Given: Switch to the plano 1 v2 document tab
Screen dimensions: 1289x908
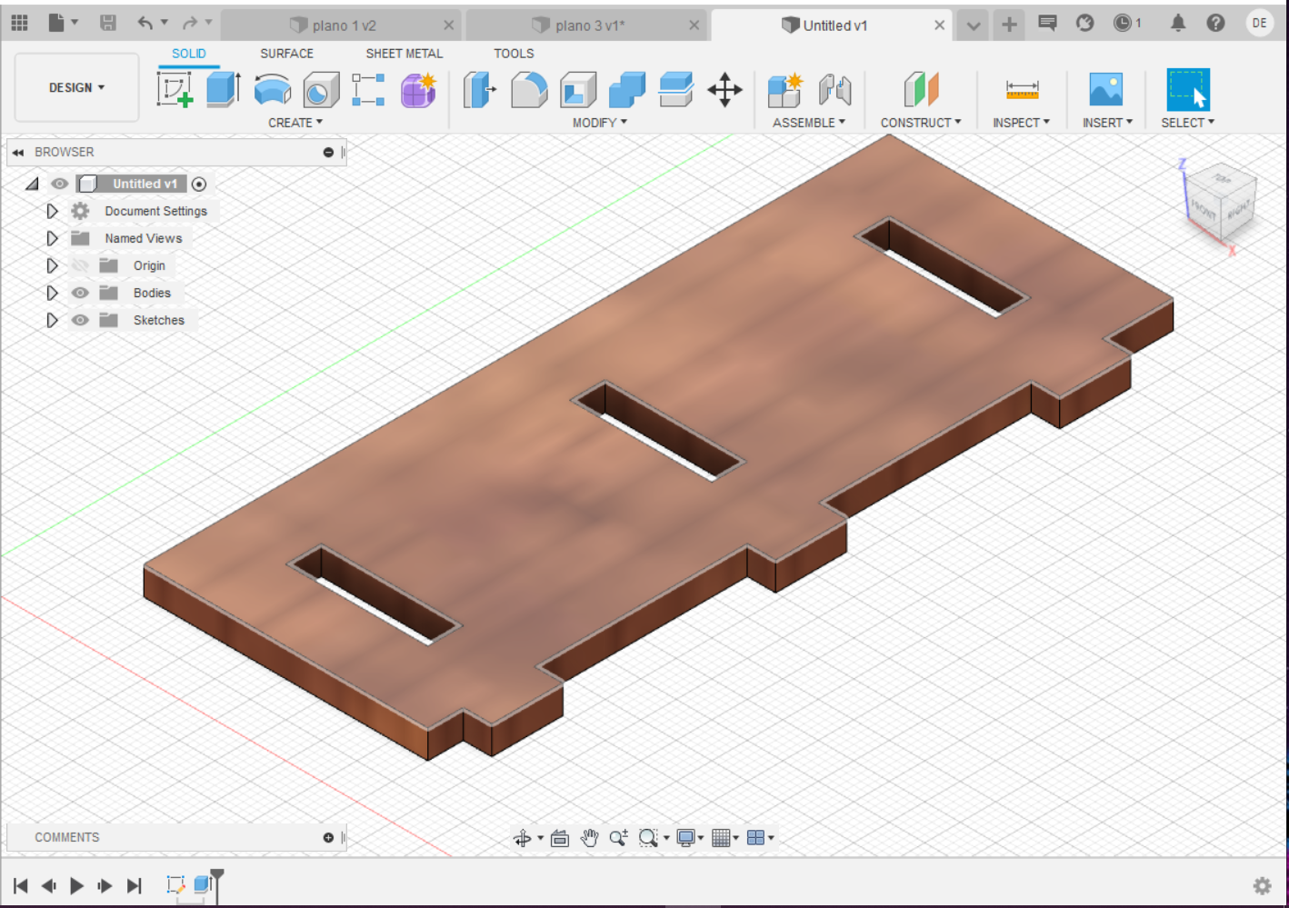Looking at the screenshot, I should tap(344, 25).
